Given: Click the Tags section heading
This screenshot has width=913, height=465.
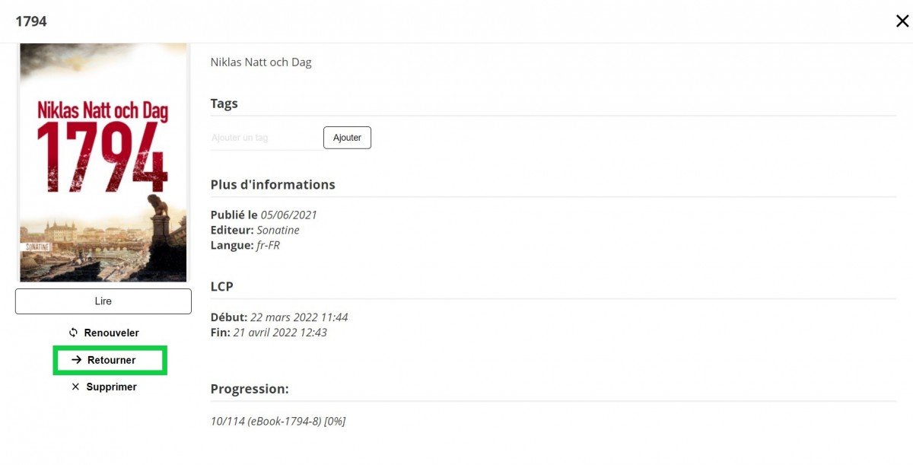Looking at the screenshot, I should point(224,104).
